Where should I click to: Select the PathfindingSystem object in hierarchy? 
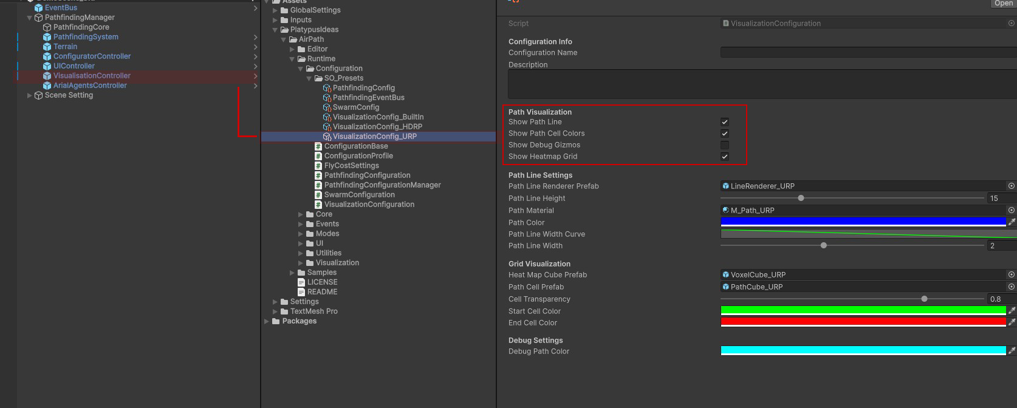coord(86,37)
